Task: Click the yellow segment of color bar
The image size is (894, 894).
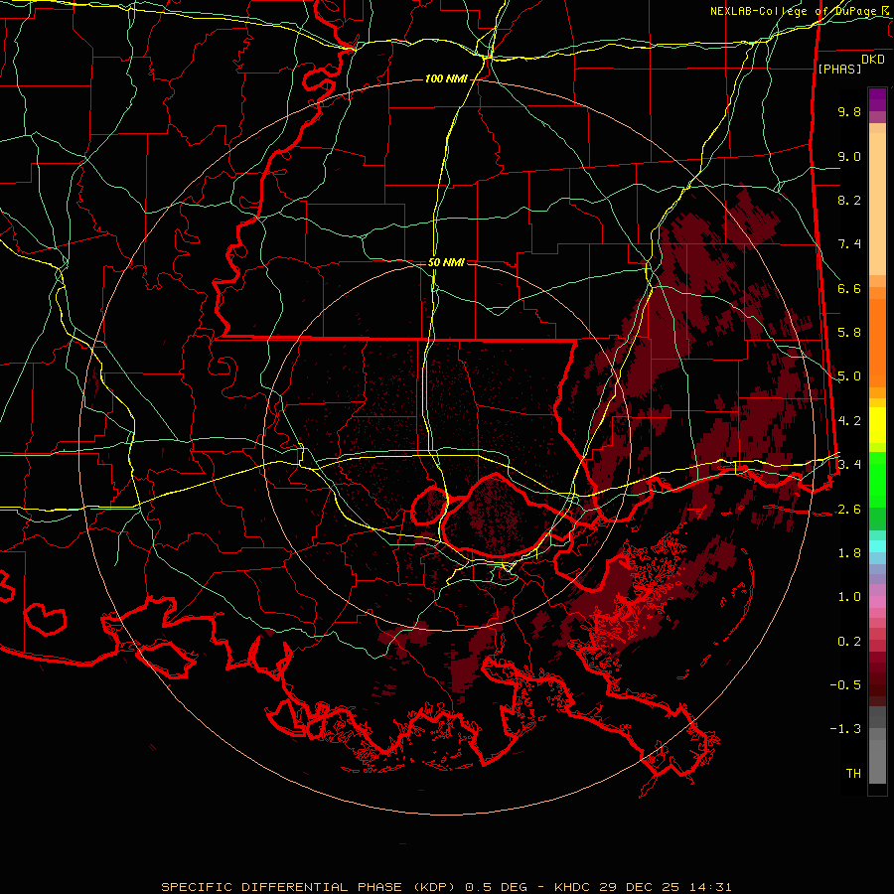Action: tap(877, 425)
